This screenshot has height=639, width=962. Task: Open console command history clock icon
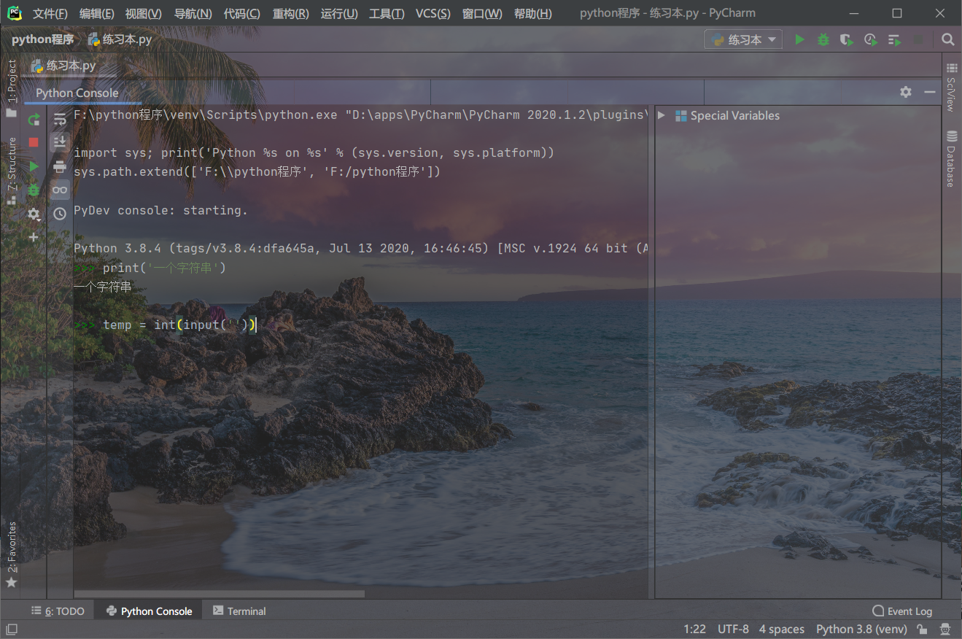60,214
